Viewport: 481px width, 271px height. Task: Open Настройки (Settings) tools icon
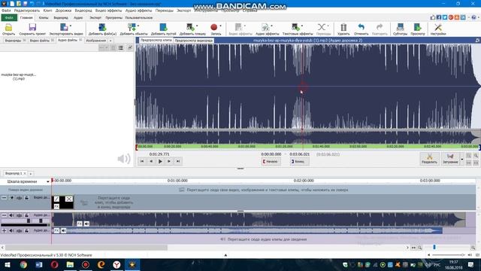tap(438, 27)
